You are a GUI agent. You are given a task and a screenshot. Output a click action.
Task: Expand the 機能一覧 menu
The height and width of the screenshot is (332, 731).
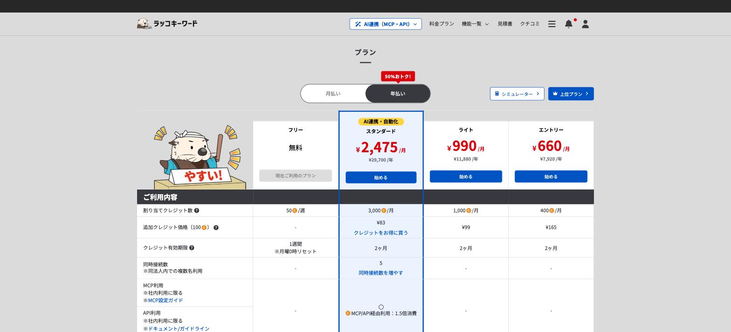[x=475, y=24]
